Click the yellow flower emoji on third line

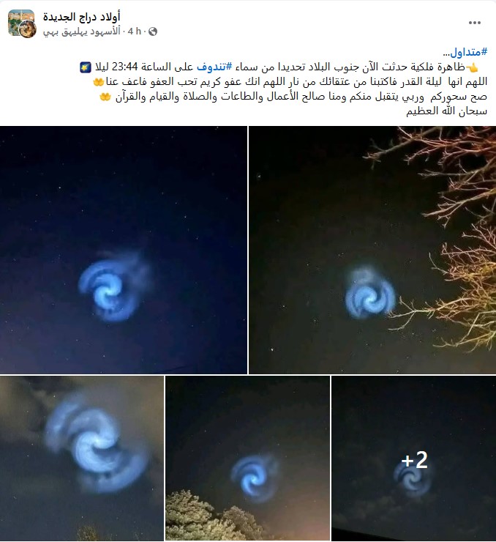pyautogui.click(x=105, y=97)
